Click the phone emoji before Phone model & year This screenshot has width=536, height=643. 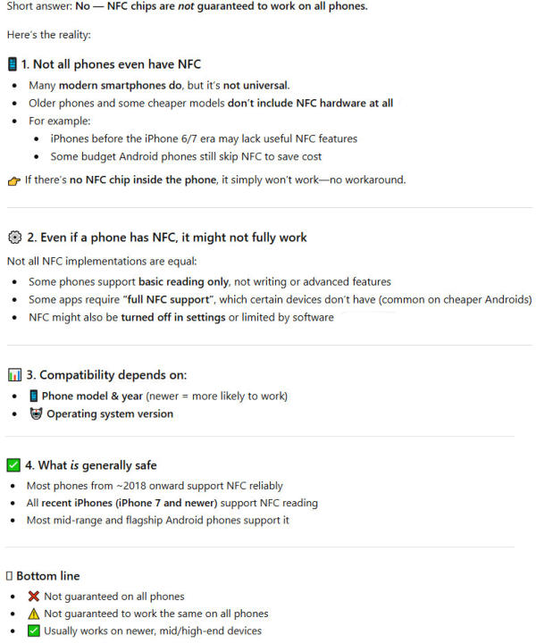34,397
